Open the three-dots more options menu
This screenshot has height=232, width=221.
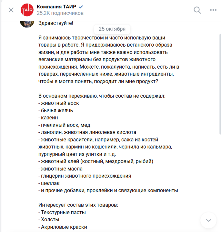213,10
